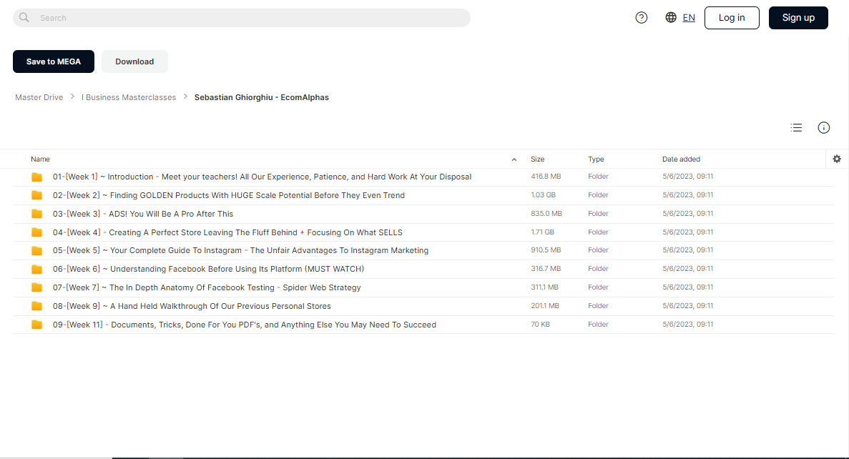The height and width of the screenshot is (459, 849).
Task: Go to Master Drive breadcrumb
Action: click(x=39, y=97)
